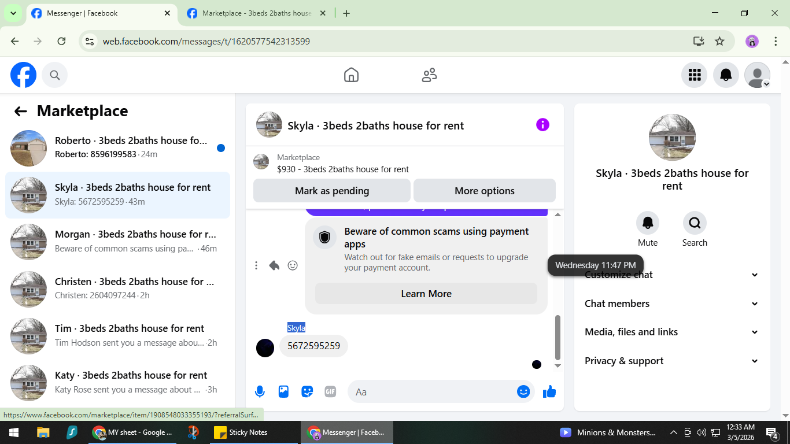Open the MY sheet Google taskbar window
The width and height of the screenshot is (790, 444).
(x=132, y=432)
